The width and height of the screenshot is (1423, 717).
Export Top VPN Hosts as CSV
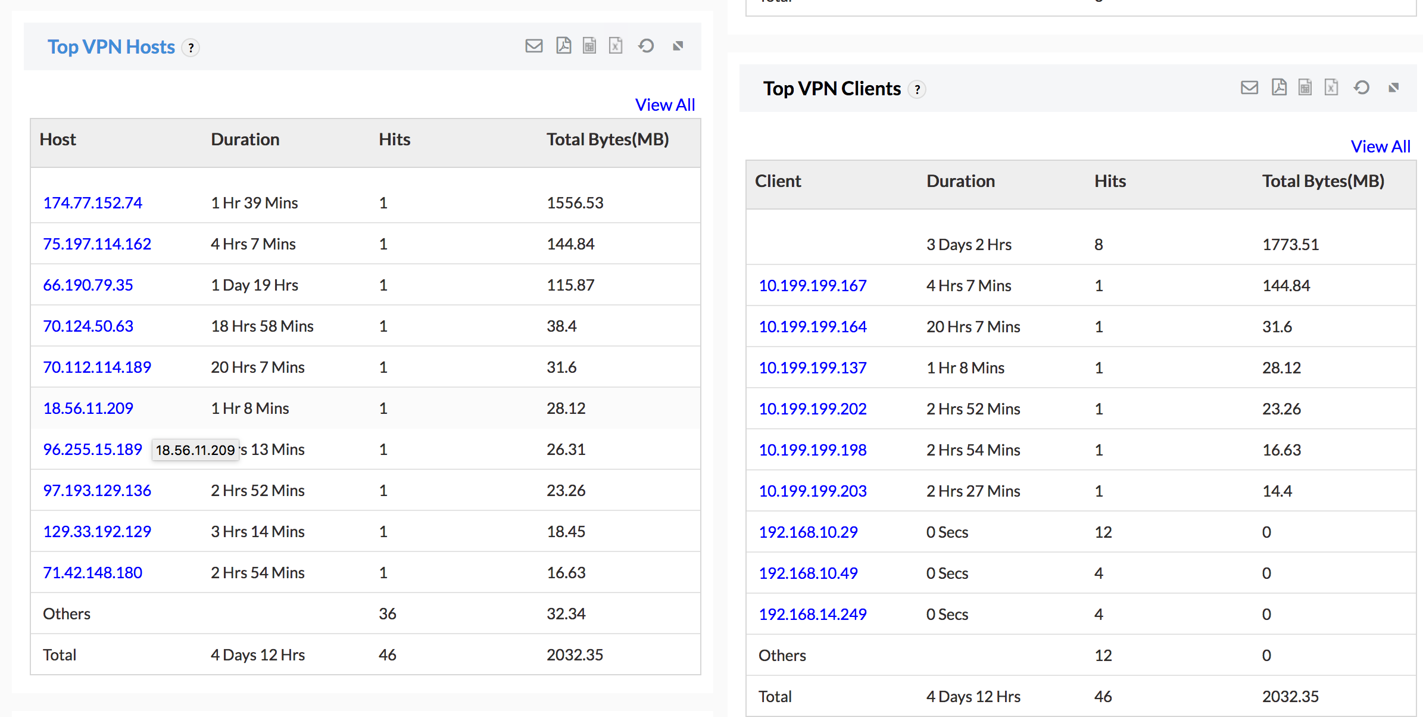point(589,46)
